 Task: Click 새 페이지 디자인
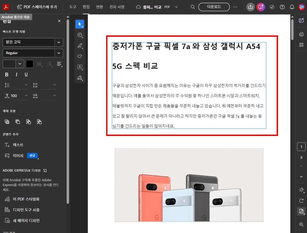[x=22, y=220]
